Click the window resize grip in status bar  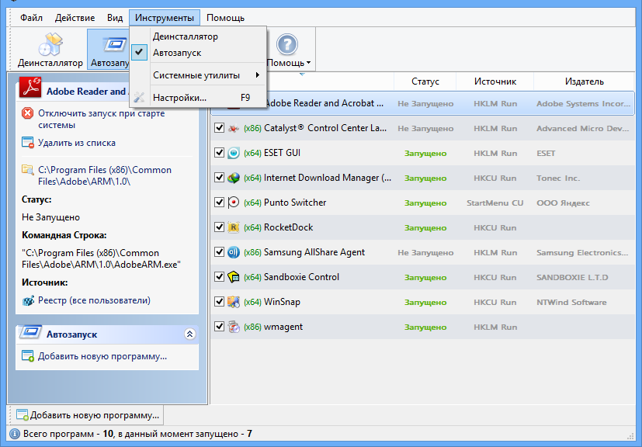(631, 435)
